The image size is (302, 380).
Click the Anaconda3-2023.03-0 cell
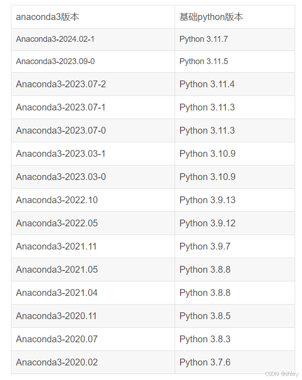point(93,177)
